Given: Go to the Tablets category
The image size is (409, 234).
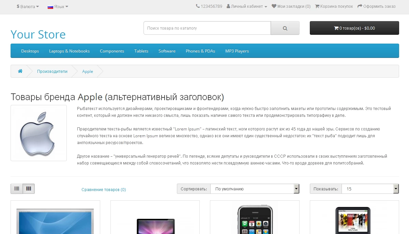Looking at the screenshot, I should 141,51.
